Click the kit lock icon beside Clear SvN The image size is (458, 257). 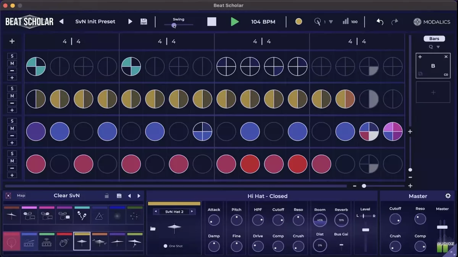(x=107, y=196)
